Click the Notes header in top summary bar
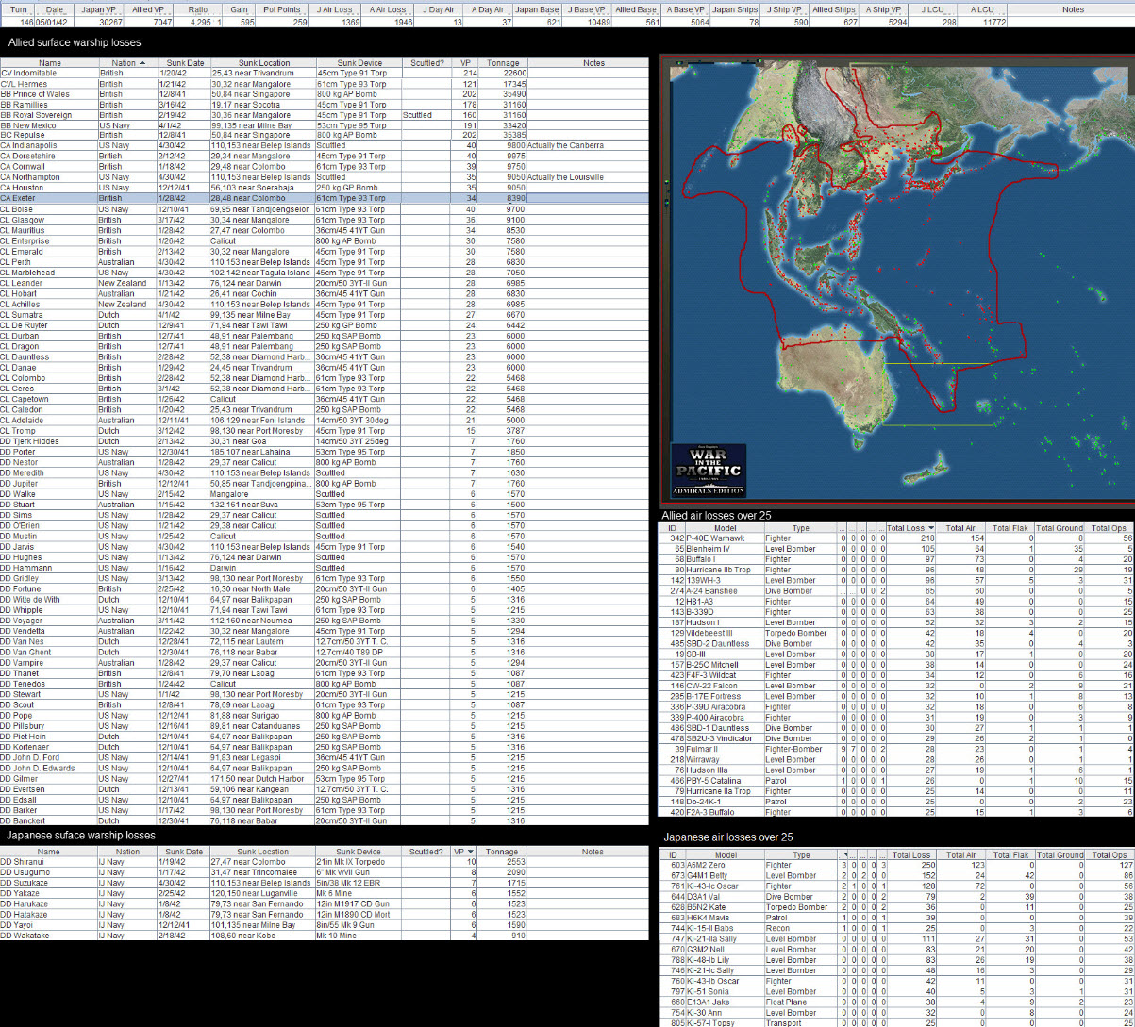Image resolution: width=1135 pixels, height=1027 pixels. 1073,8
